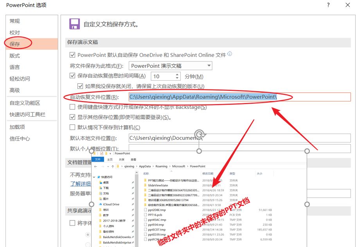The width and height of the screenshot is (356, 247).
Task: Go up one folder level in Explorer
Action: (113, 166)
